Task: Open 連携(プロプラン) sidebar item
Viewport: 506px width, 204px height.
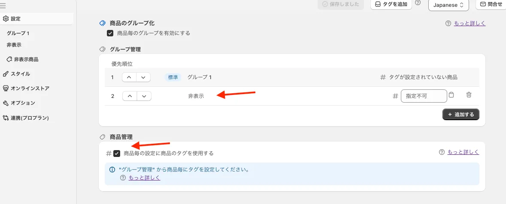Action: point(29,118)
